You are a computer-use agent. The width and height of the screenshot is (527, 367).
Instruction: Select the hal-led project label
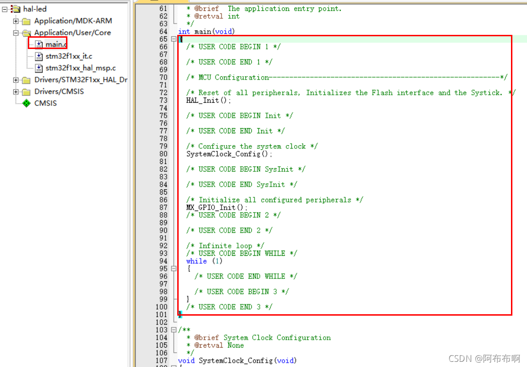(35, 9)
